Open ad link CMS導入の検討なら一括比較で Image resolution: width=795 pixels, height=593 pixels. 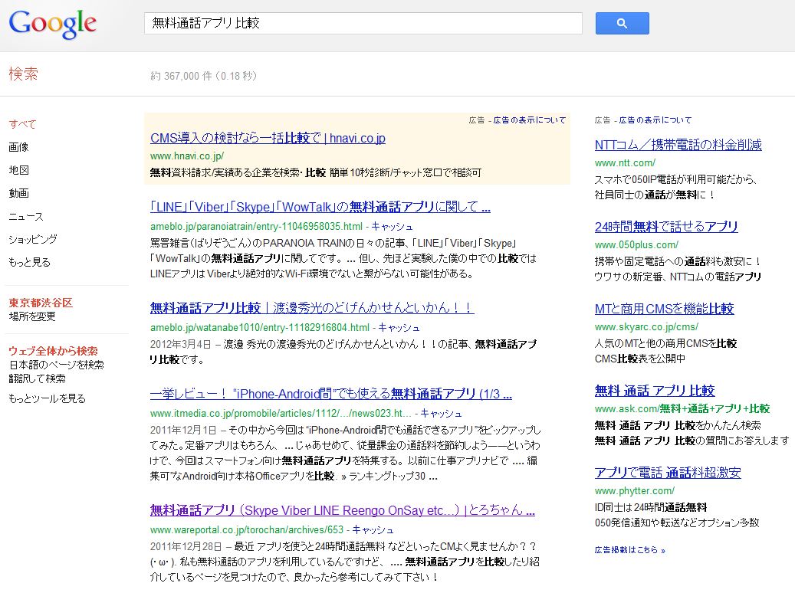[268, 139]
